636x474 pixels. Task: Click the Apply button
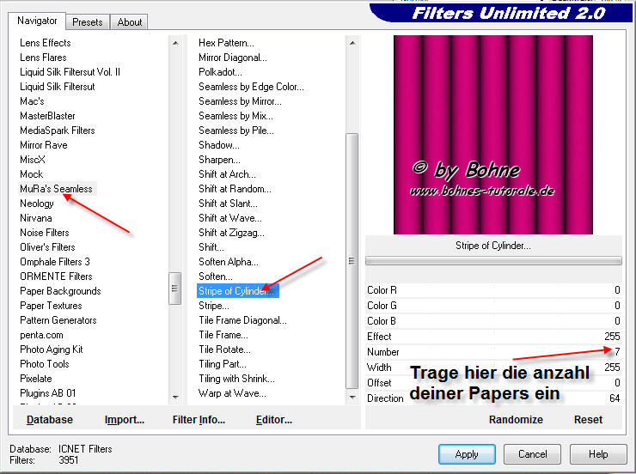pos(467,454)
